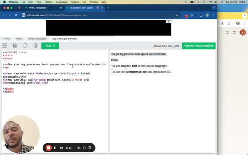Close the advertisement banner
Image resolution: width=248 pixels, height=155 pixels.
[170, 22]
